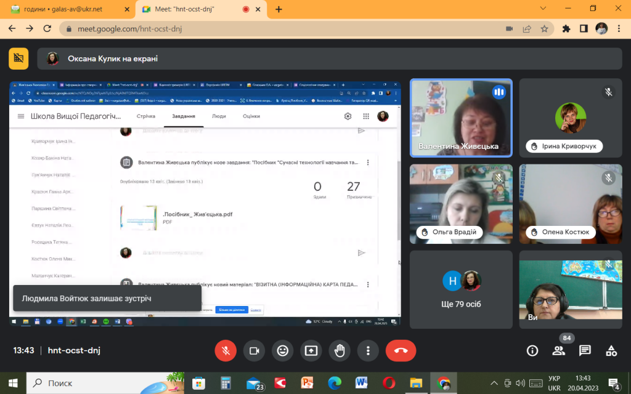Click the red Leave call button

coord(401,350)
